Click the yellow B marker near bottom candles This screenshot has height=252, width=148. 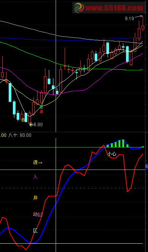click(x=23, y=120)
